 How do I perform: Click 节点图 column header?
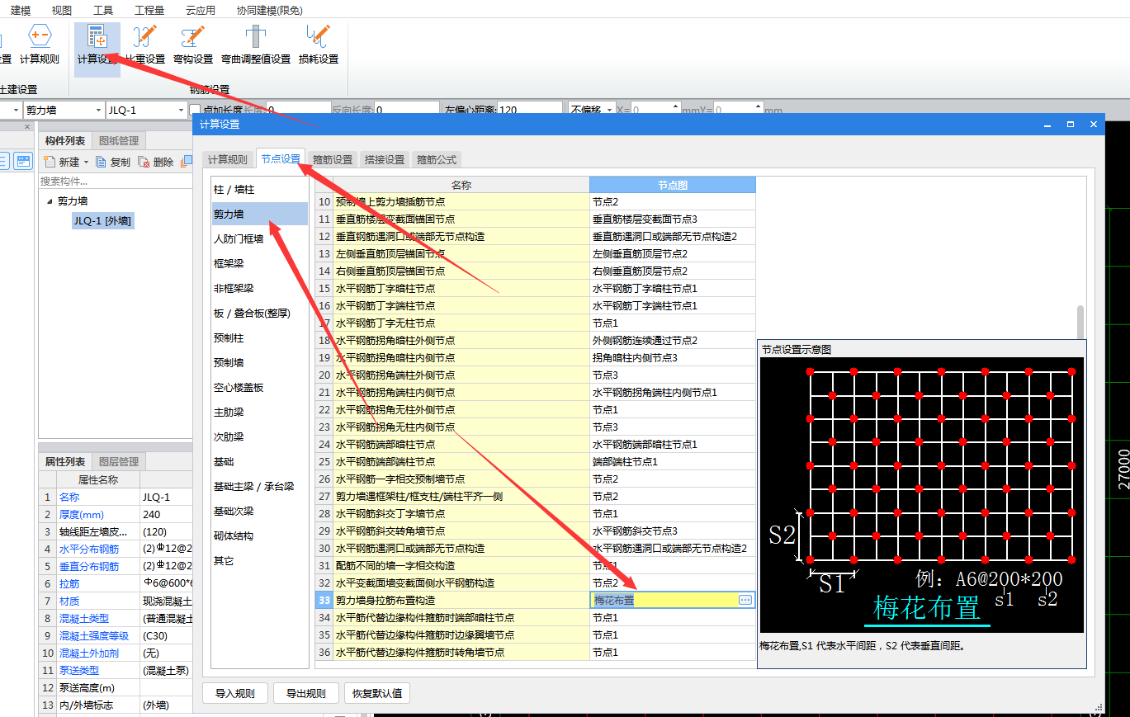click(x=673, y=185)
